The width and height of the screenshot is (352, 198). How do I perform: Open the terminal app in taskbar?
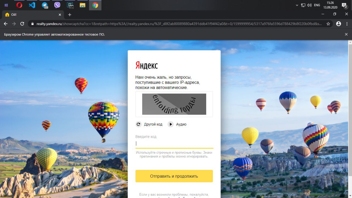70,5
